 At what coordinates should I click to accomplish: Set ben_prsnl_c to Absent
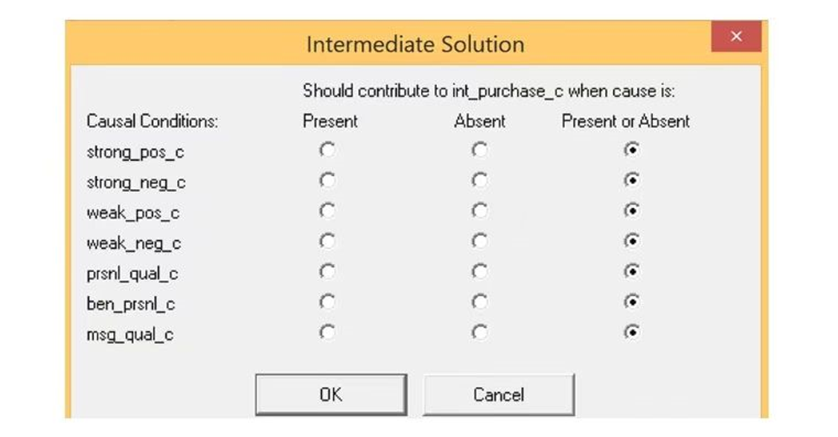coord(479,302)
